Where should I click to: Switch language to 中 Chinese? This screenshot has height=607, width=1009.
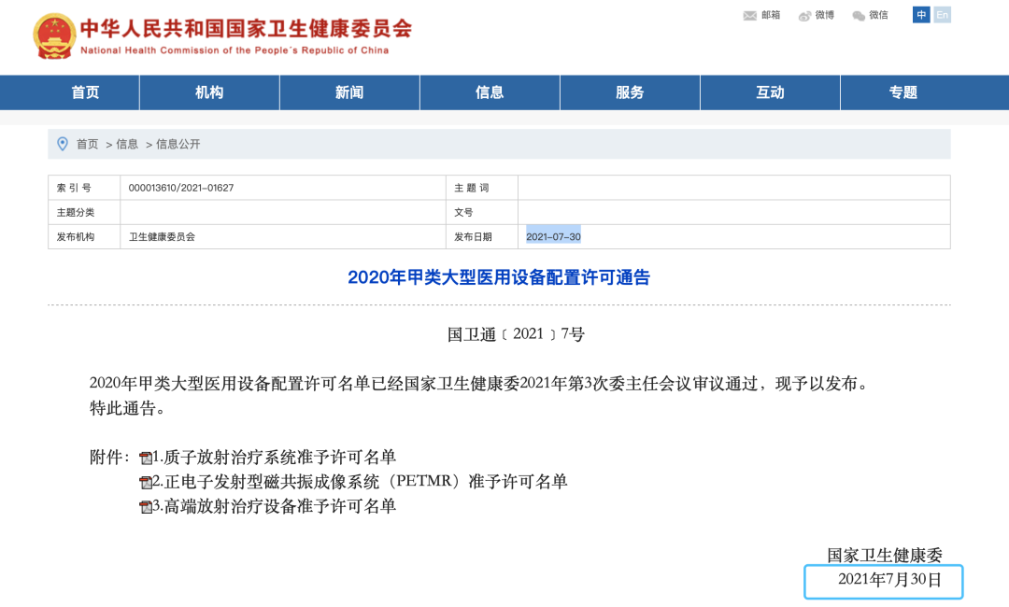pyautogui.click(x=921, y=15)
